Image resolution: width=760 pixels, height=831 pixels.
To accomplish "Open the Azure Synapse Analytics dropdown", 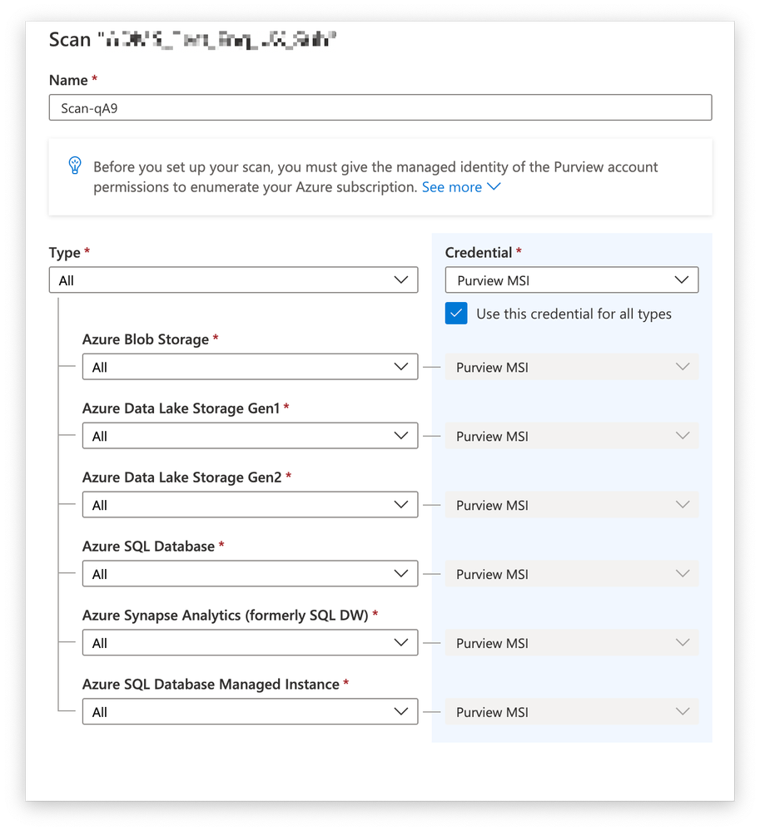I will [x=250, y=642].
